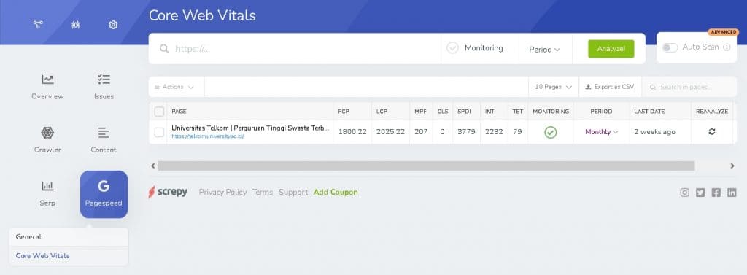
Task: Click the bug icon in top bar
Action: pos(75,25)
